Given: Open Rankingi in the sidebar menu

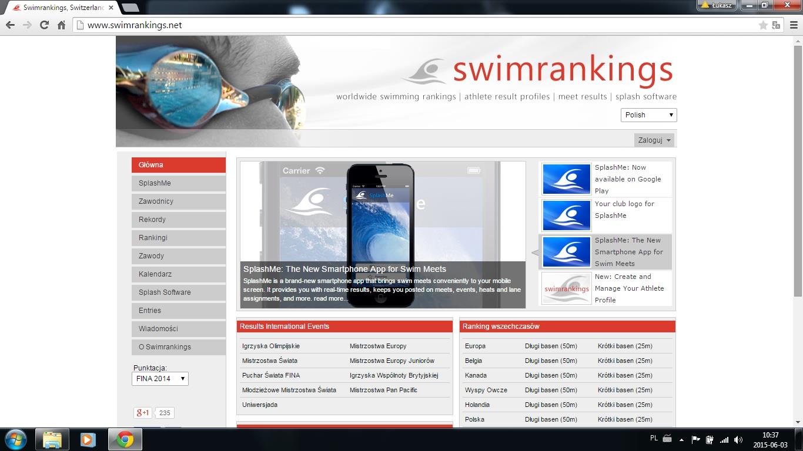Looking at the screenshot, I should point(179,238).
